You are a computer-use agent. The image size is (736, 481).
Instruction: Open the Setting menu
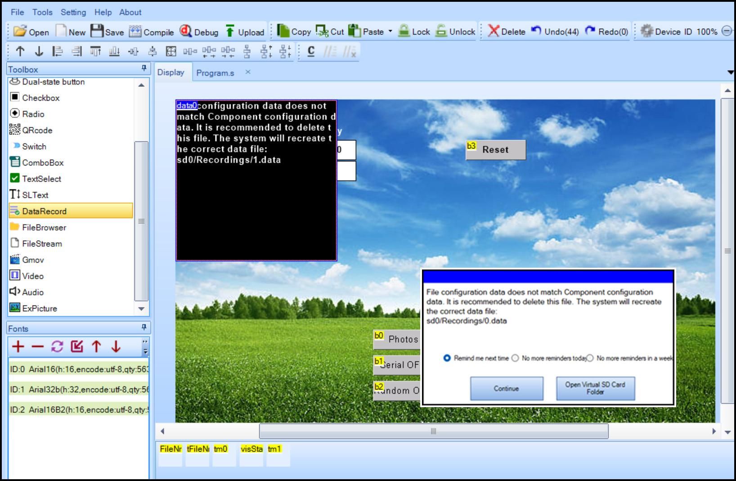pos(73,12)
